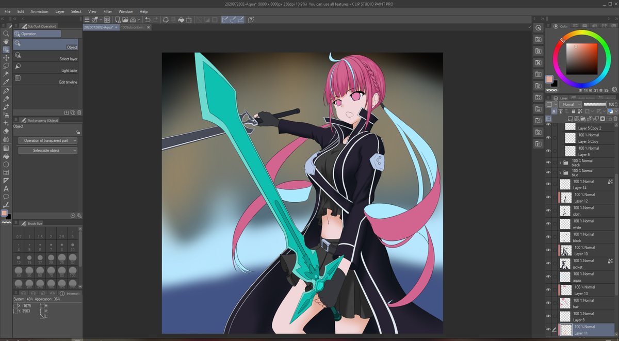
Task: Select the Fill bucket tool
Action: point(6,156)
